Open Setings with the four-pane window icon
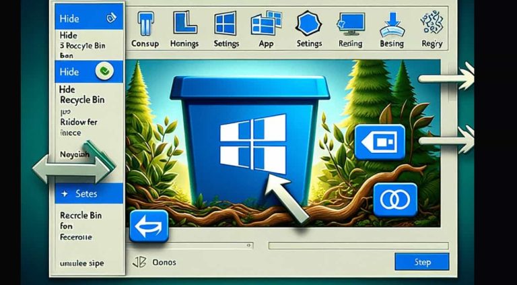This screenshot has width=517, height=285. pyautogui.click(x=226, y=24)
